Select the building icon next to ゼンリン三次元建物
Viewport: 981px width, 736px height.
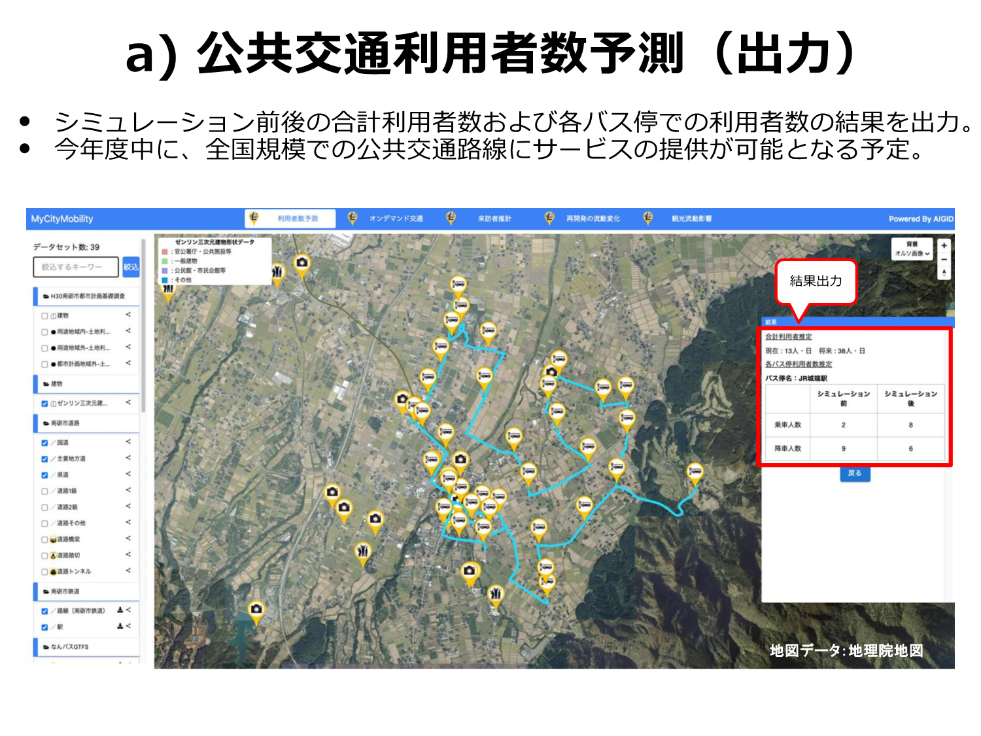click(x=53, y=403)
